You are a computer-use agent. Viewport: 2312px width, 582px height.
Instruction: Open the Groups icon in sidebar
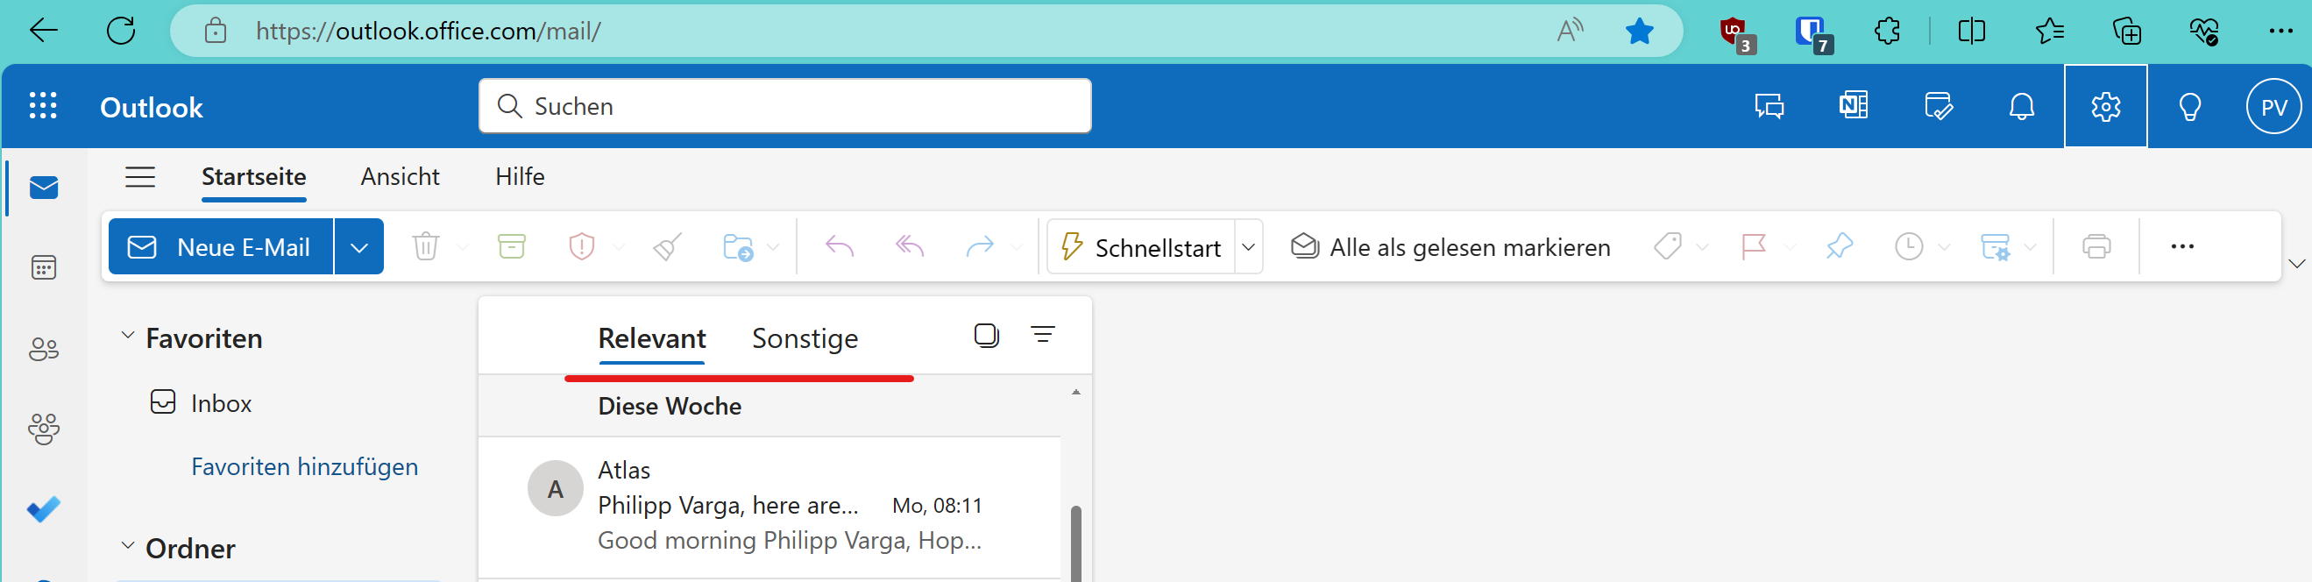point(43,429)
